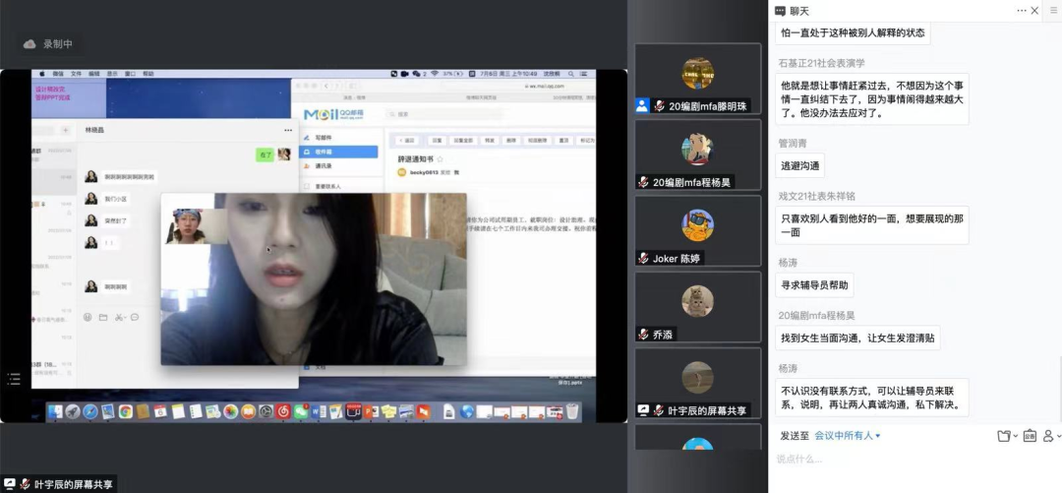This screenshot has width=1062, height=493.
Task: Open Microsoft Word in the shared Dock
Action: pos(319,411)
